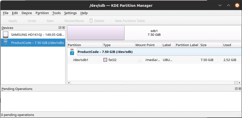The image size is (242, 118).
Task: Click New Partition Table button
Action: tap(130, 21)
